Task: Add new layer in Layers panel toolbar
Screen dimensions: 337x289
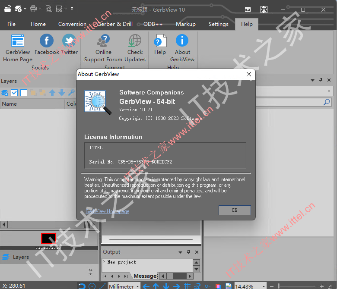Action: (x=5, y=93)
